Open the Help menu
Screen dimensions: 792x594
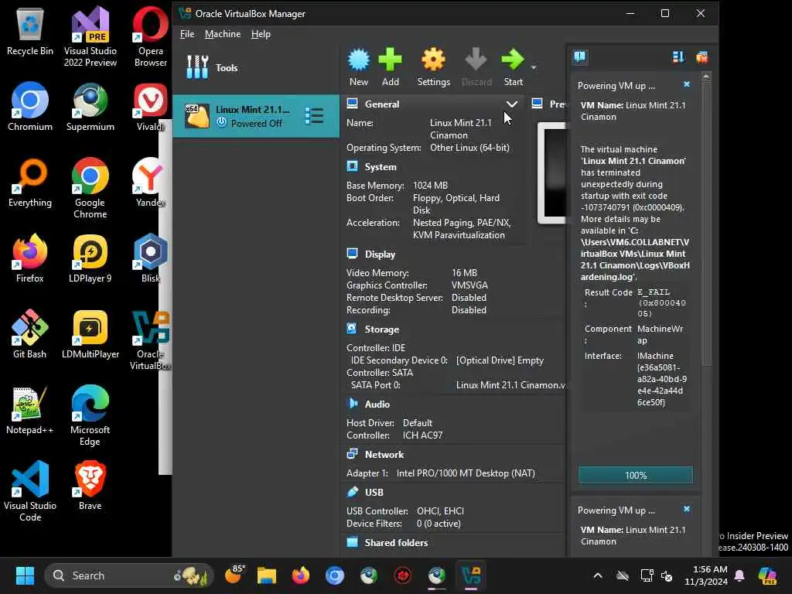[261, 34]
